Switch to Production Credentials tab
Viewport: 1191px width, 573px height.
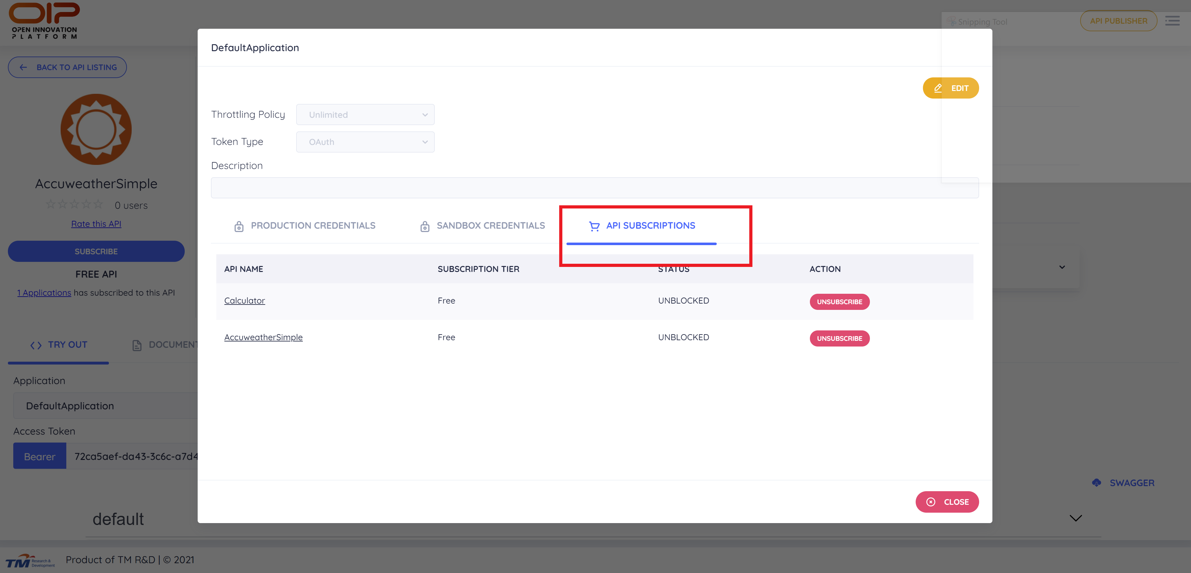click(x=304, y=226)
